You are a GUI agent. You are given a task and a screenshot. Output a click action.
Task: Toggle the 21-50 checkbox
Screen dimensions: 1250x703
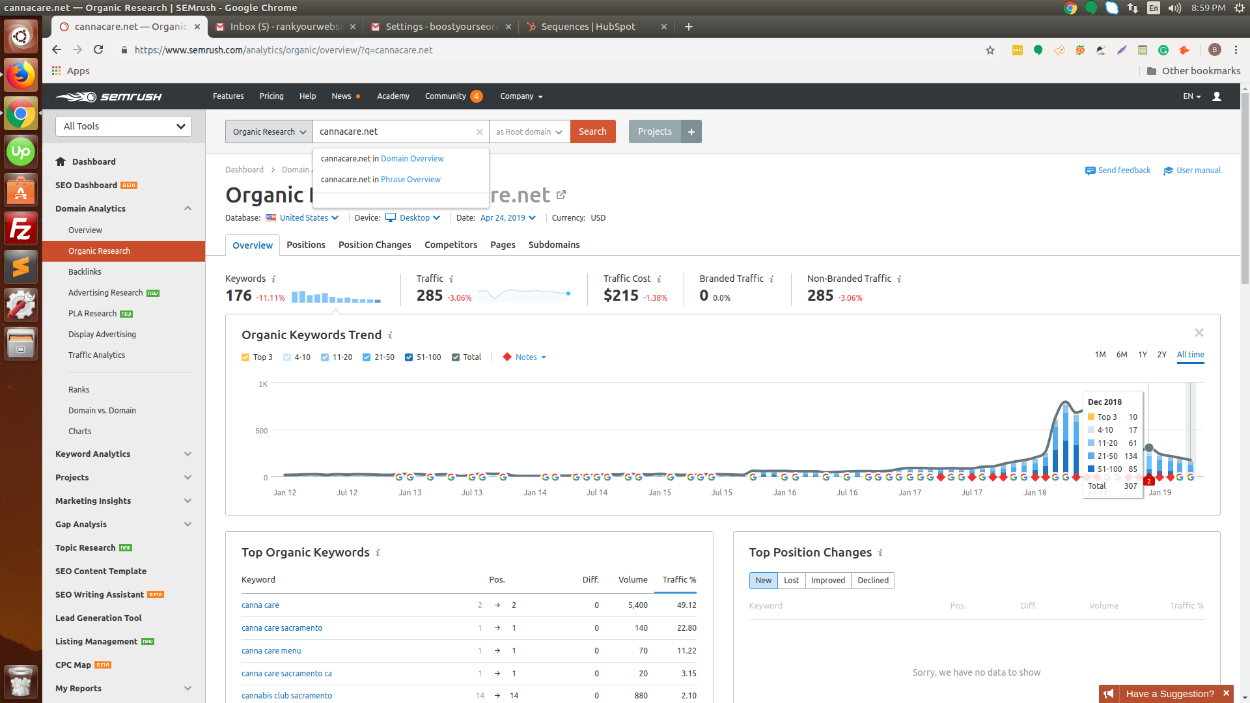tap(367, 357)
